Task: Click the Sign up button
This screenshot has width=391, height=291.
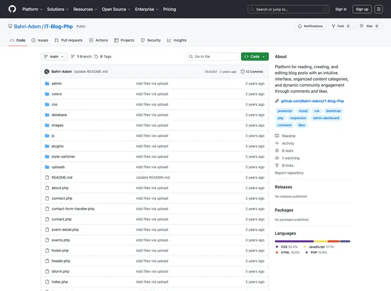Action: tap(361, 9)
